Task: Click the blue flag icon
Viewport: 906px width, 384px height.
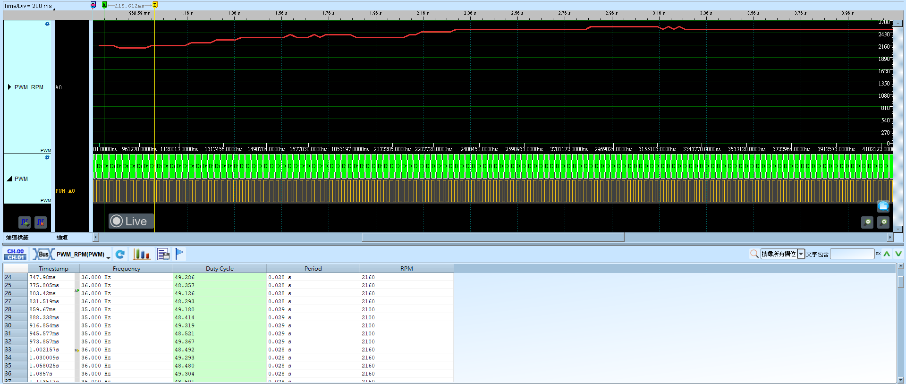Action: click(179, 254)
